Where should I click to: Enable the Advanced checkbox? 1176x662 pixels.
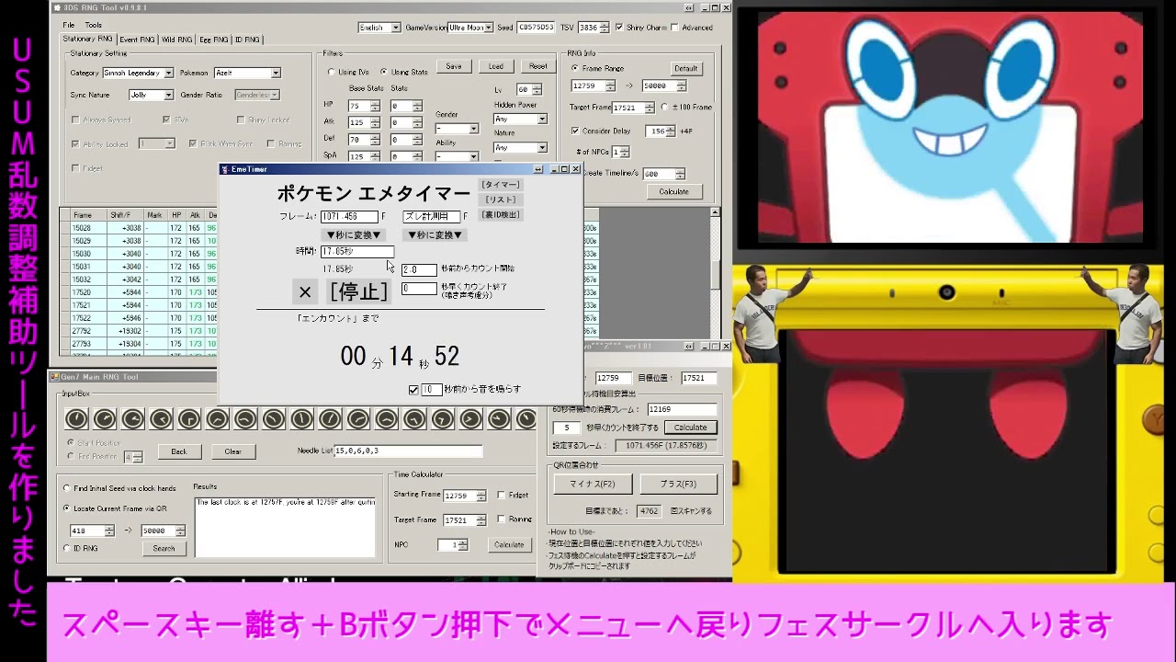(x=674, y=28)
